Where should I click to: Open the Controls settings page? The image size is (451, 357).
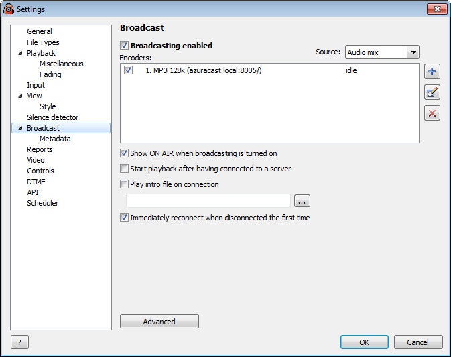pos(40,171)
